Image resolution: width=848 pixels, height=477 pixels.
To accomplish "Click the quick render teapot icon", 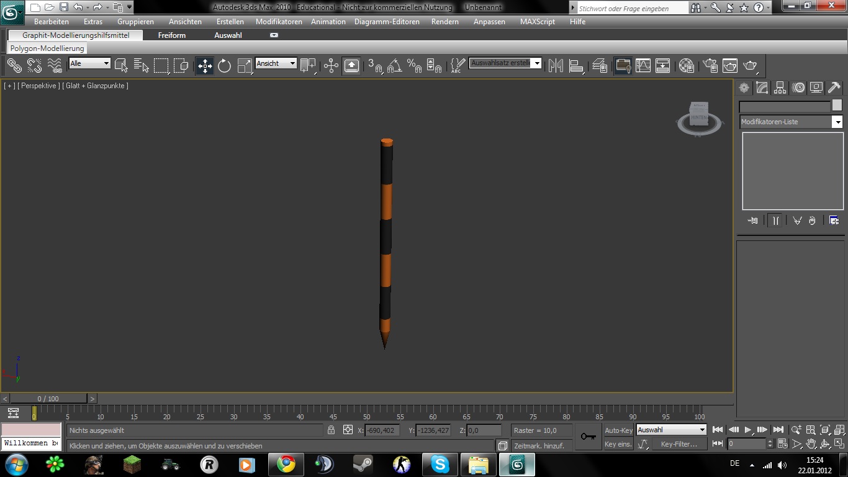I will pyautogui.click(x=751, y=65).
